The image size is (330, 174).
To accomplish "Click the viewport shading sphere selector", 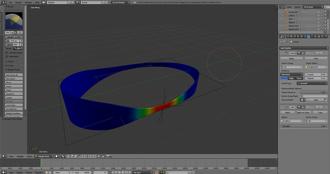I will 57,156.
